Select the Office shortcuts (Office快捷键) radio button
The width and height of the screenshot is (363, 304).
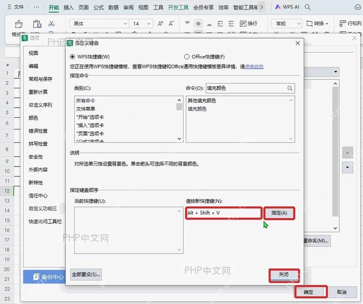187,57
